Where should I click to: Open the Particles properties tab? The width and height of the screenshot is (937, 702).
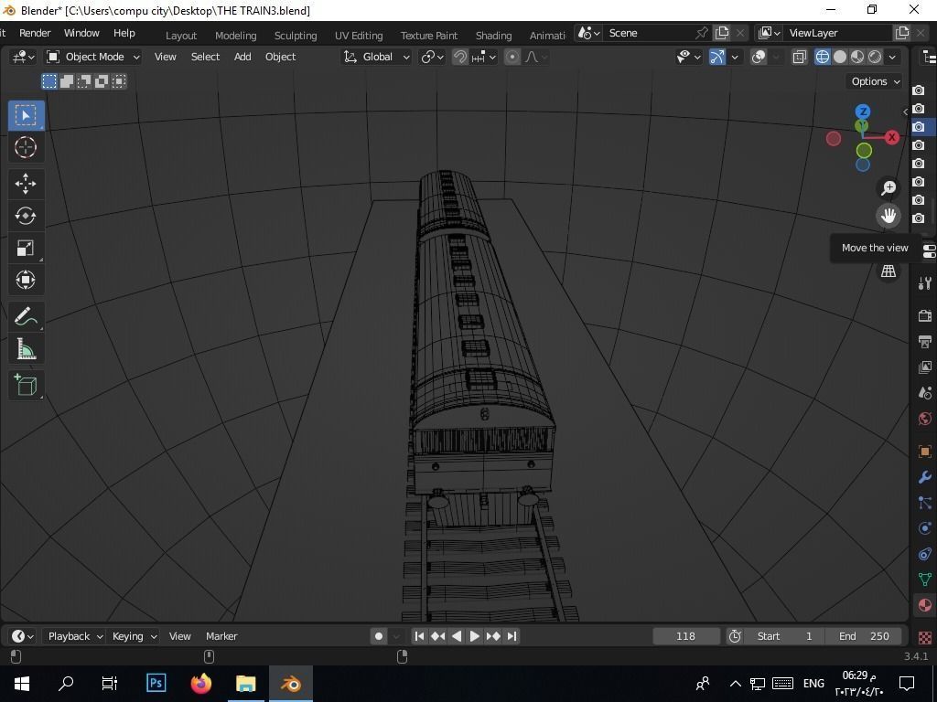point(924,503)
